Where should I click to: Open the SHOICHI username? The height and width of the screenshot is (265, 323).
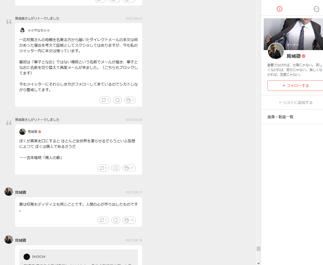click(x=39, y=257)
